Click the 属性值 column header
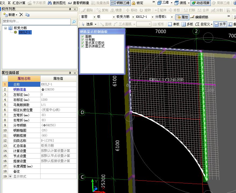Screen dimensions: 236x193 58,79
